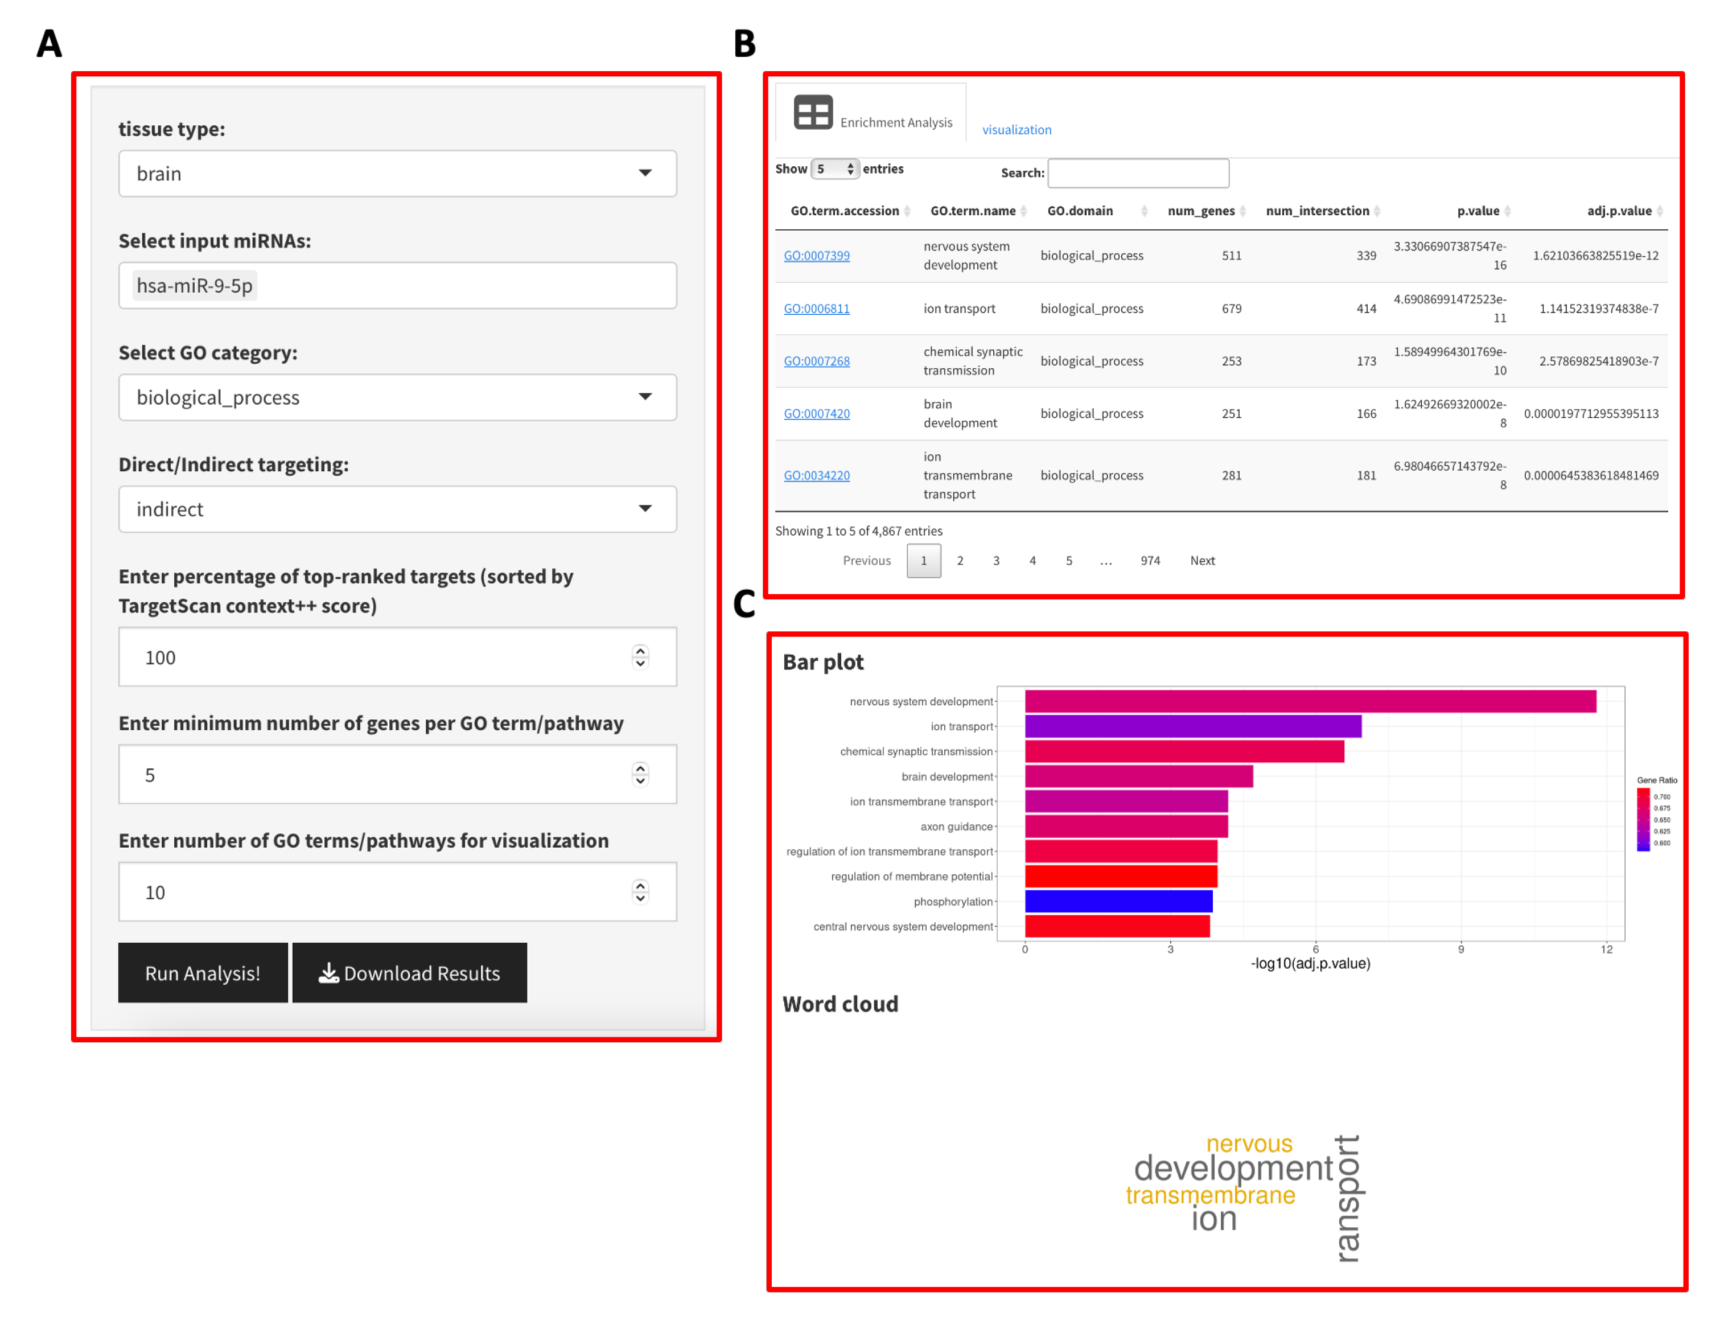Open the Direct/Indirect targeting dropdown
The width and height of the screenshot is (1724, 1320).
[397, 509]
